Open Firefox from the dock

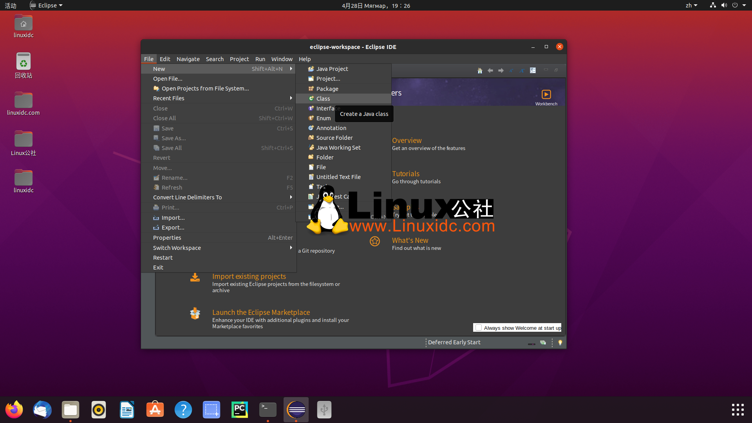14,410
